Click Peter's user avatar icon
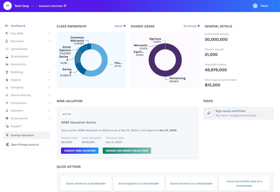Viewport: 280px width, 192px height. click(255, 6)
